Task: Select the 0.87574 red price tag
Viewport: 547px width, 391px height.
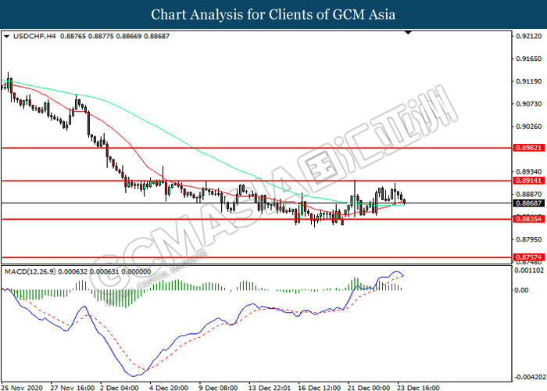Action: pyautogui.click(x=524, y=256)
